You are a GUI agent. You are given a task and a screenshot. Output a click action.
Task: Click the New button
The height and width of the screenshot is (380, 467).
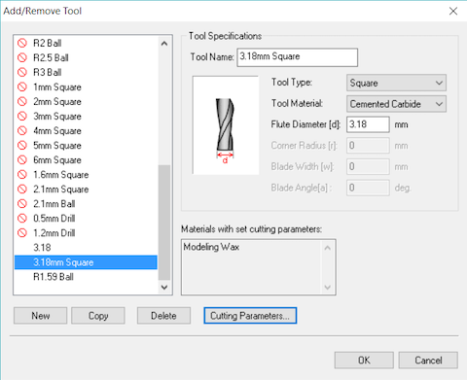(41, 316)
